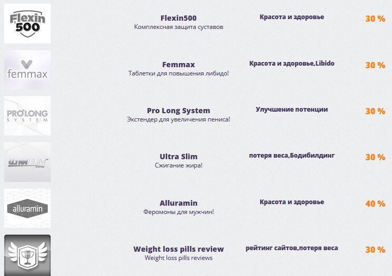Click the Flexin 500 logo icon
Viewport: 392px width, 276px height.
(27, 23)
